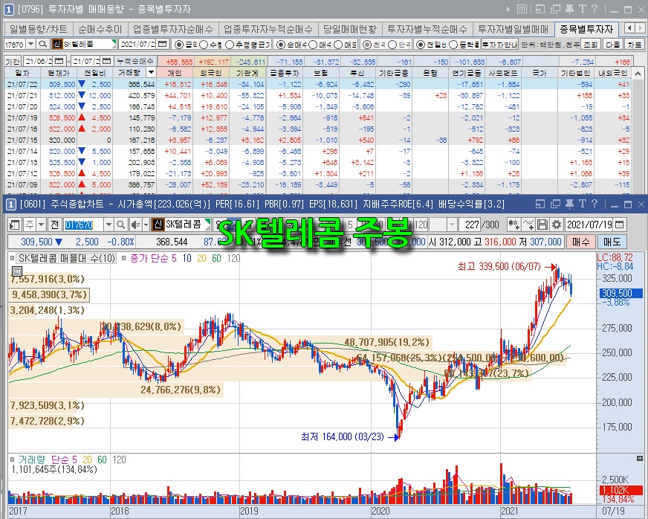Click the 차트 button in investor toolbar
The height and width of the screenshot is (519, 648).
click(635, 45)
